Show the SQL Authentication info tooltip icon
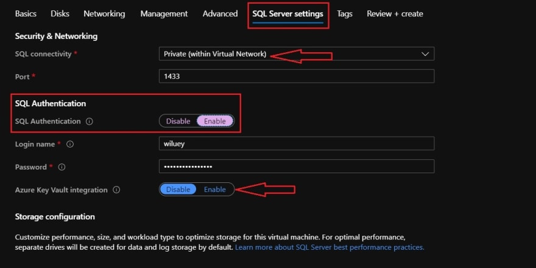 pyautogui.click(x=89, y=122)
